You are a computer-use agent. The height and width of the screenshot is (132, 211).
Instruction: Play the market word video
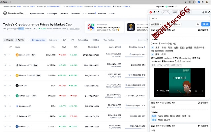157,91
